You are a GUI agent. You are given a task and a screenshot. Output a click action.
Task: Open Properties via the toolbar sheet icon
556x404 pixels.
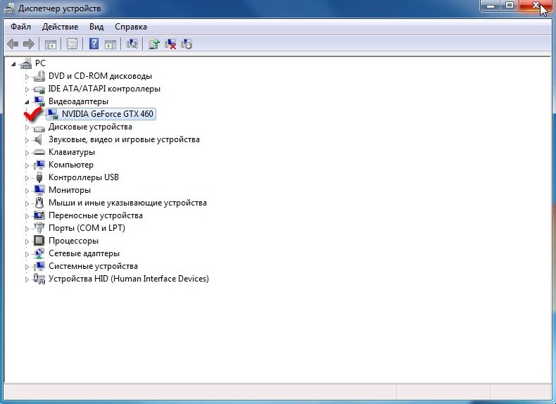pyautogui.click(x=72, y=44)
